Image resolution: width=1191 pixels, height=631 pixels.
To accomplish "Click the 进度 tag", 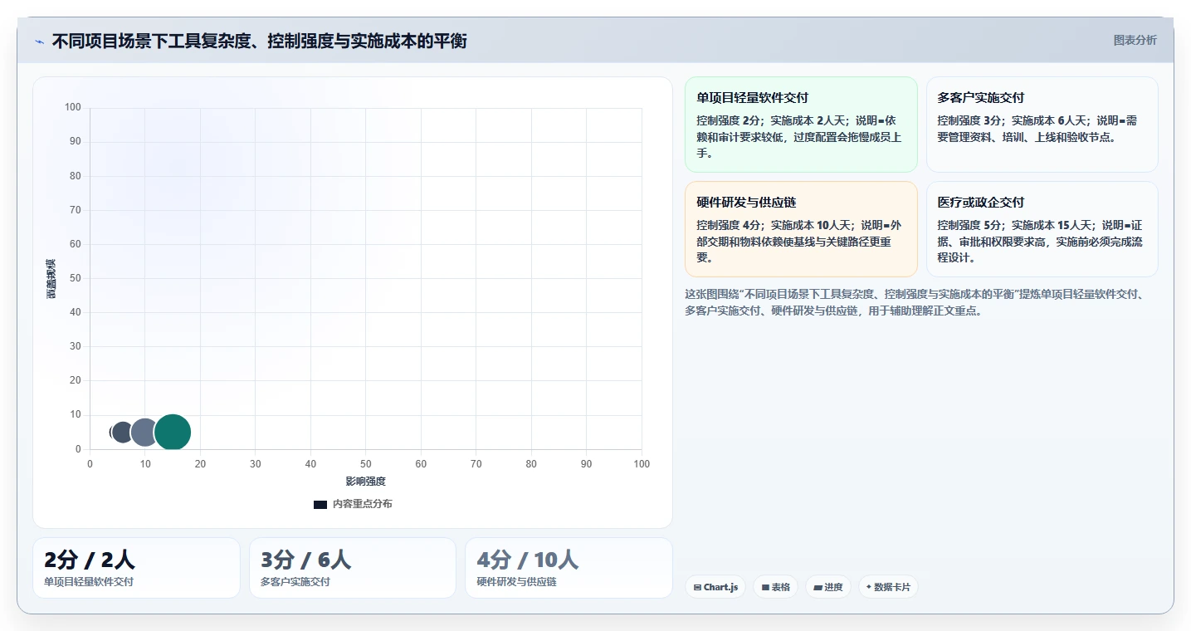I will coord(828,587).
